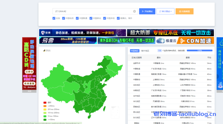223x124 pixels.
Task: Select the 华南地区 row label
Action: click(x=137, y=90)
